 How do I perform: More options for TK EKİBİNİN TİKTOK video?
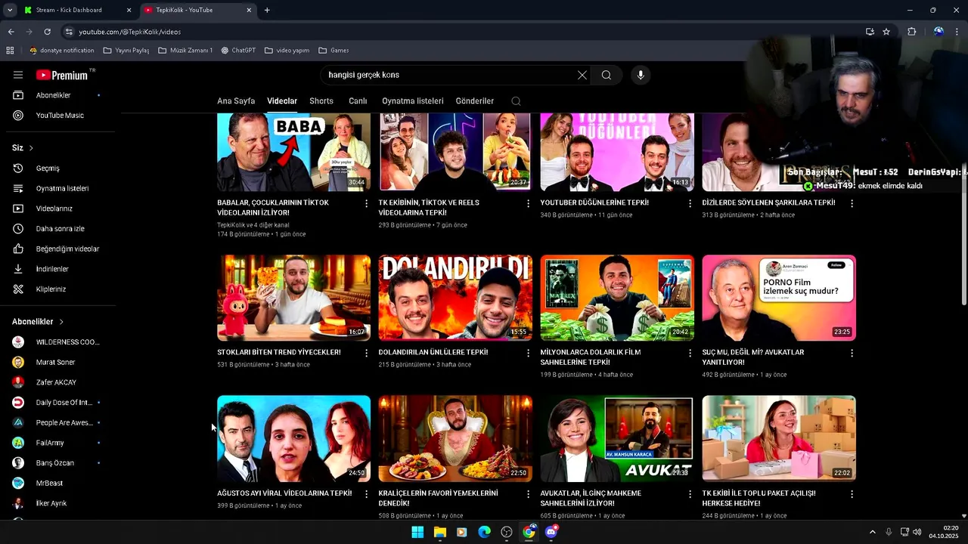[528, 203]
